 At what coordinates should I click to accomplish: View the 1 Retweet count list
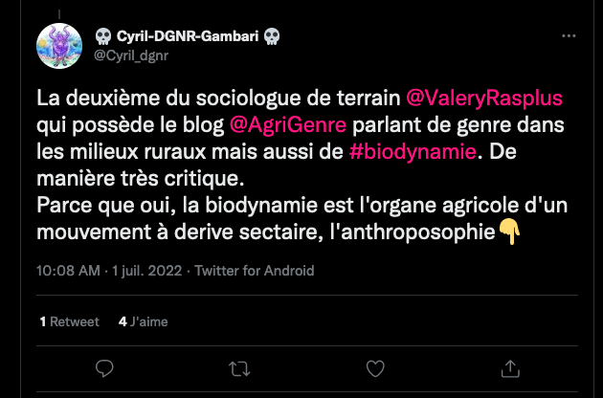(69, 321)
